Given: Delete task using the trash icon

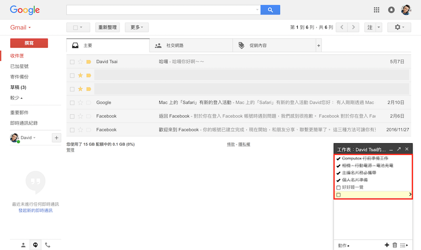Looking at the screenshot, I should [x=394, y=245].
